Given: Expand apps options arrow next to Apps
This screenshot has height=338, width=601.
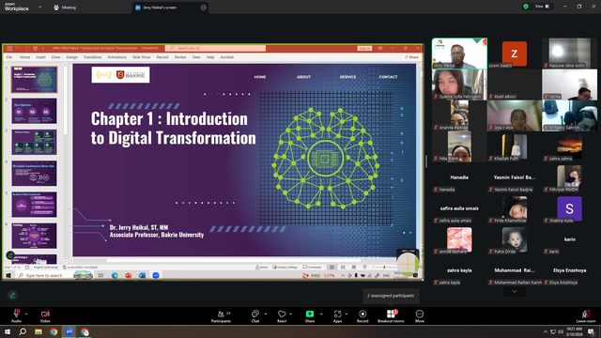Looking at the screenshot, I should pos(347,314).
